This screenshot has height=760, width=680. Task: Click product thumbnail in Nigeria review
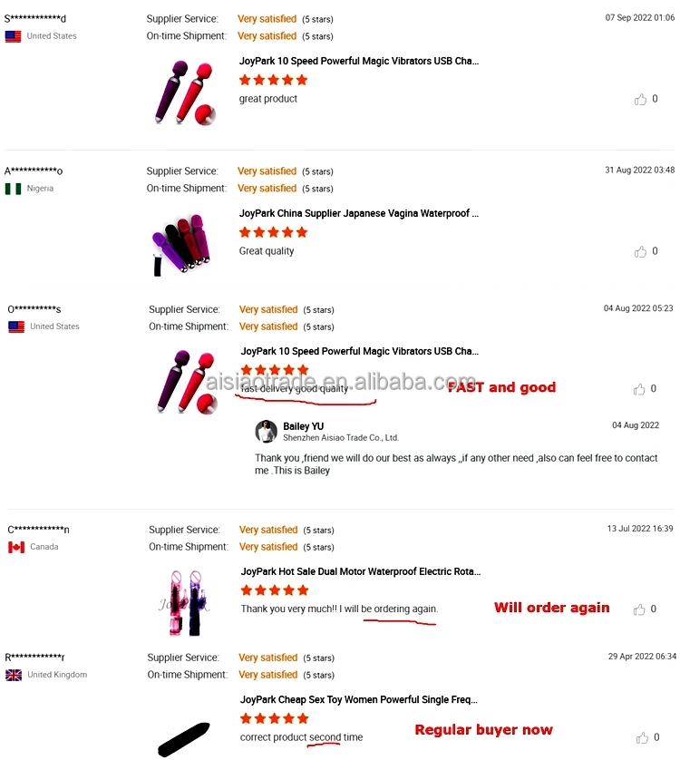coord(181,243)
